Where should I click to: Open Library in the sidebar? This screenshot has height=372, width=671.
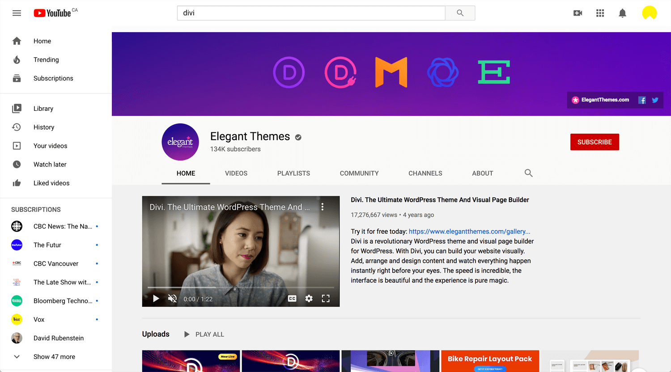point(56,109)
